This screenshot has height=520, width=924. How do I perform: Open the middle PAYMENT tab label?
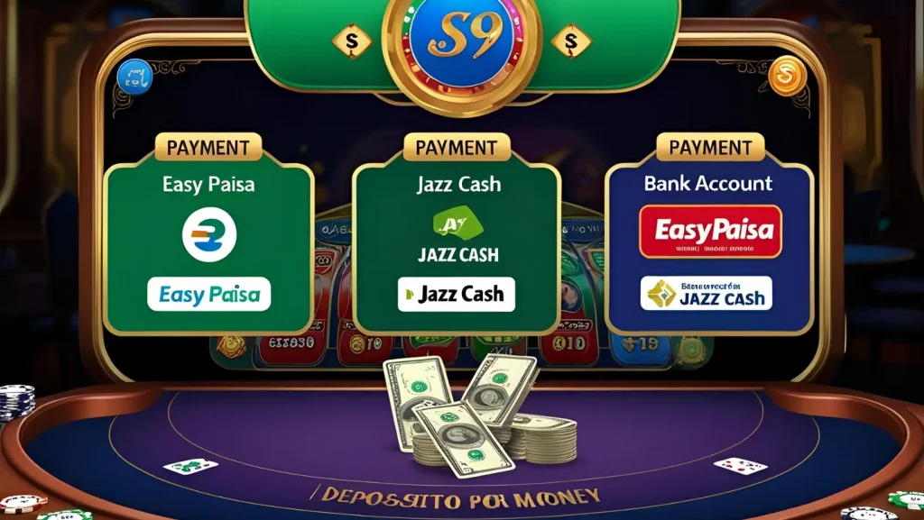pyautogui.click(x=457, y=147)
